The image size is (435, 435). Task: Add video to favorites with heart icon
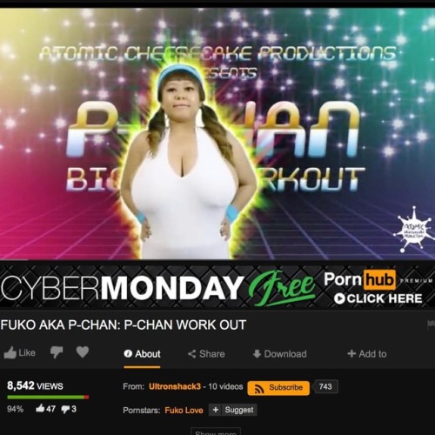click(83, 352)
